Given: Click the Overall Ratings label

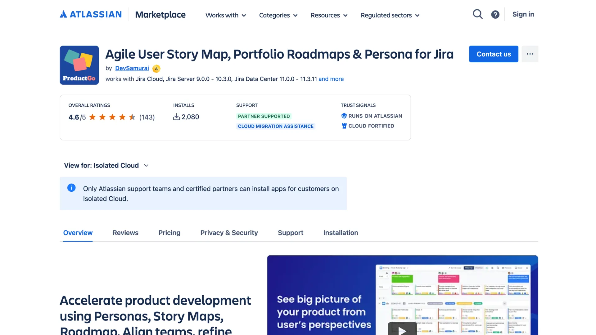Looking at the screenshot, I should 89,105.
